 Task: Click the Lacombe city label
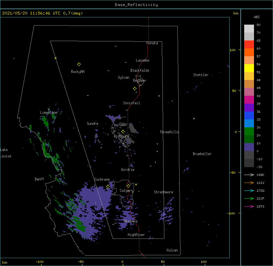pos(143,60)
